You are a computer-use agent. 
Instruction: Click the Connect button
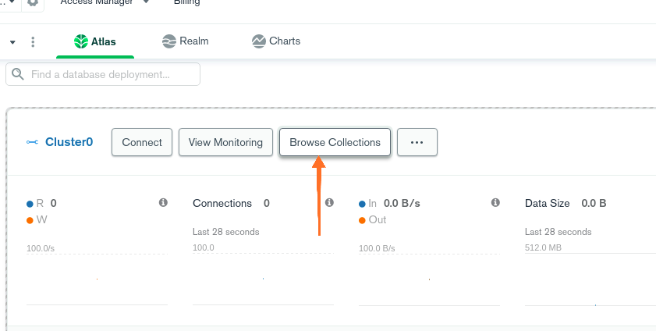coord(142,142)
